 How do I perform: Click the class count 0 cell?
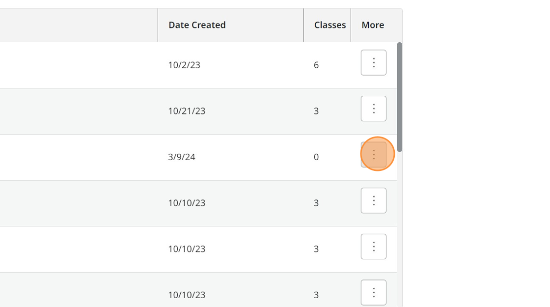[316, 157]
